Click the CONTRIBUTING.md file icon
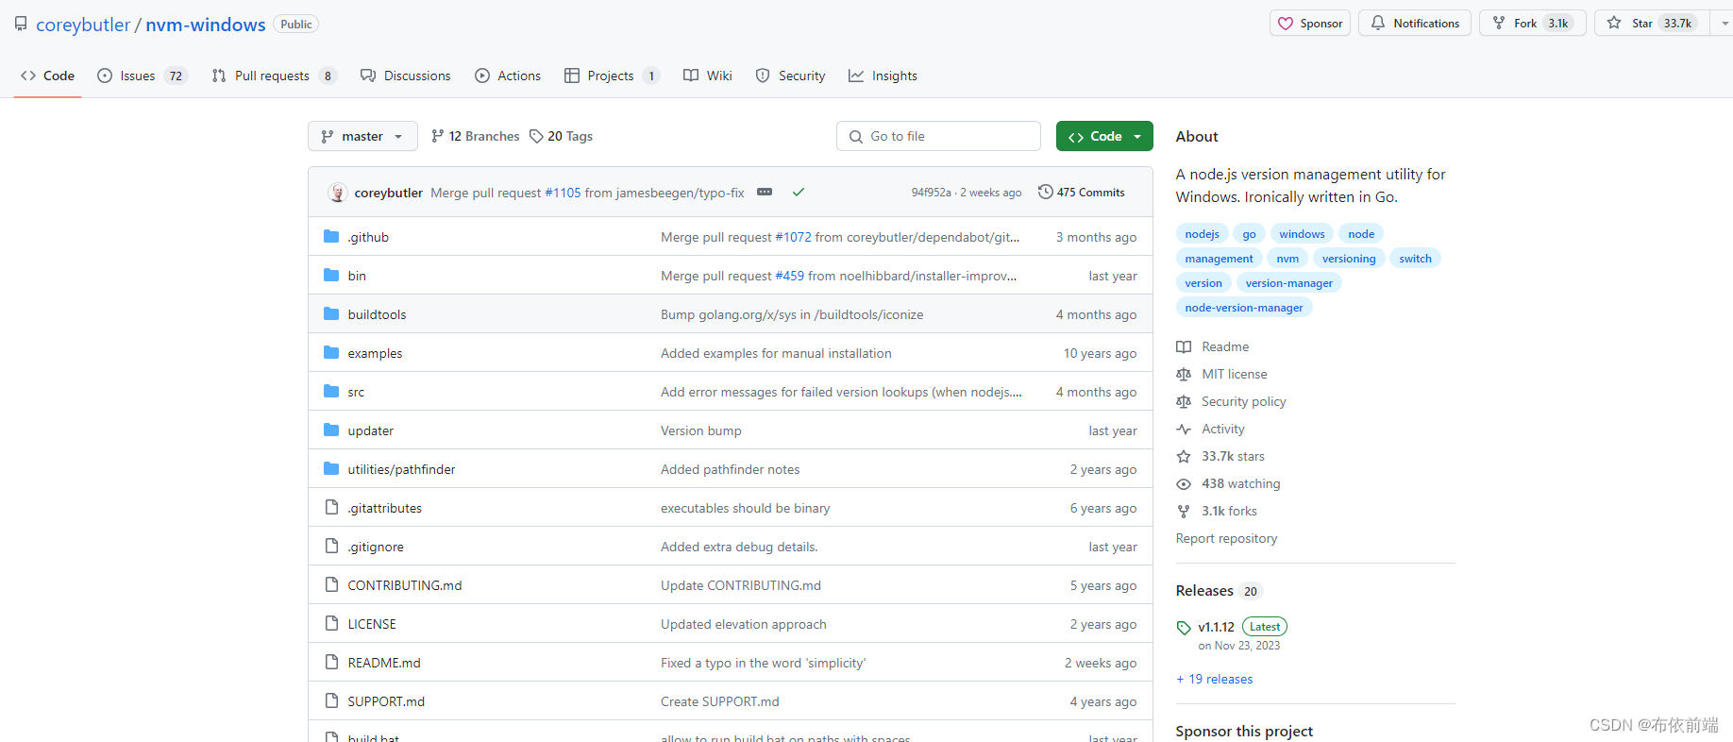Screen dimensions: 1733x742 (331, 585)
